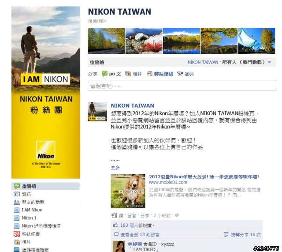The height and width of the screenshot is (252, 282).
Task: Open the 粉絲好康 red icon item
Action: (17, 234)
